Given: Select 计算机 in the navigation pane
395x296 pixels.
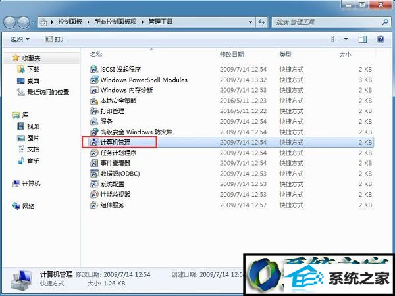Looking at the screenshot, I should point(31,184).
